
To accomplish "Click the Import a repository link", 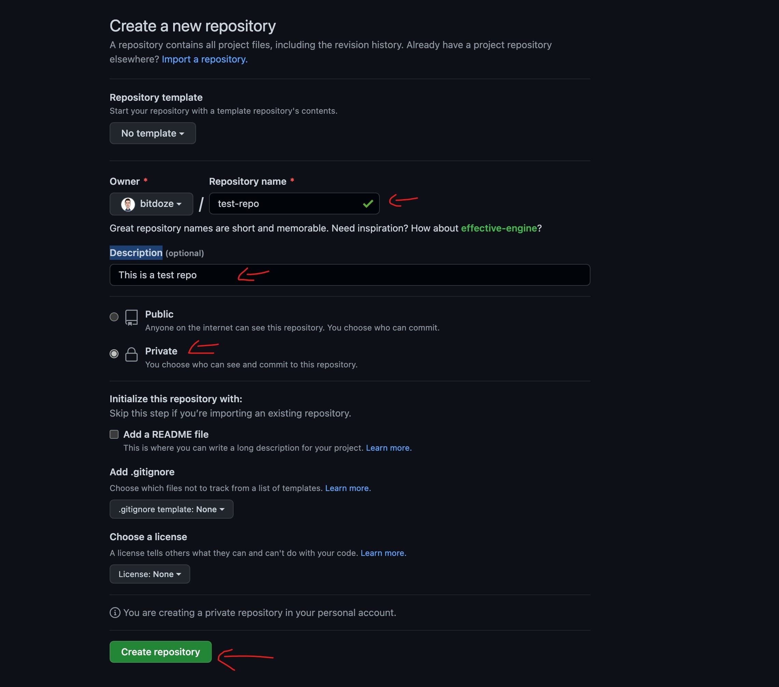I will coord(204,59).
